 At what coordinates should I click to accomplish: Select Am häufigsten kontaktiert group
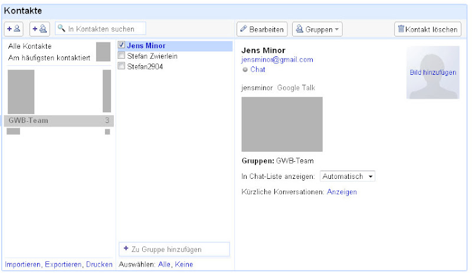49,58
